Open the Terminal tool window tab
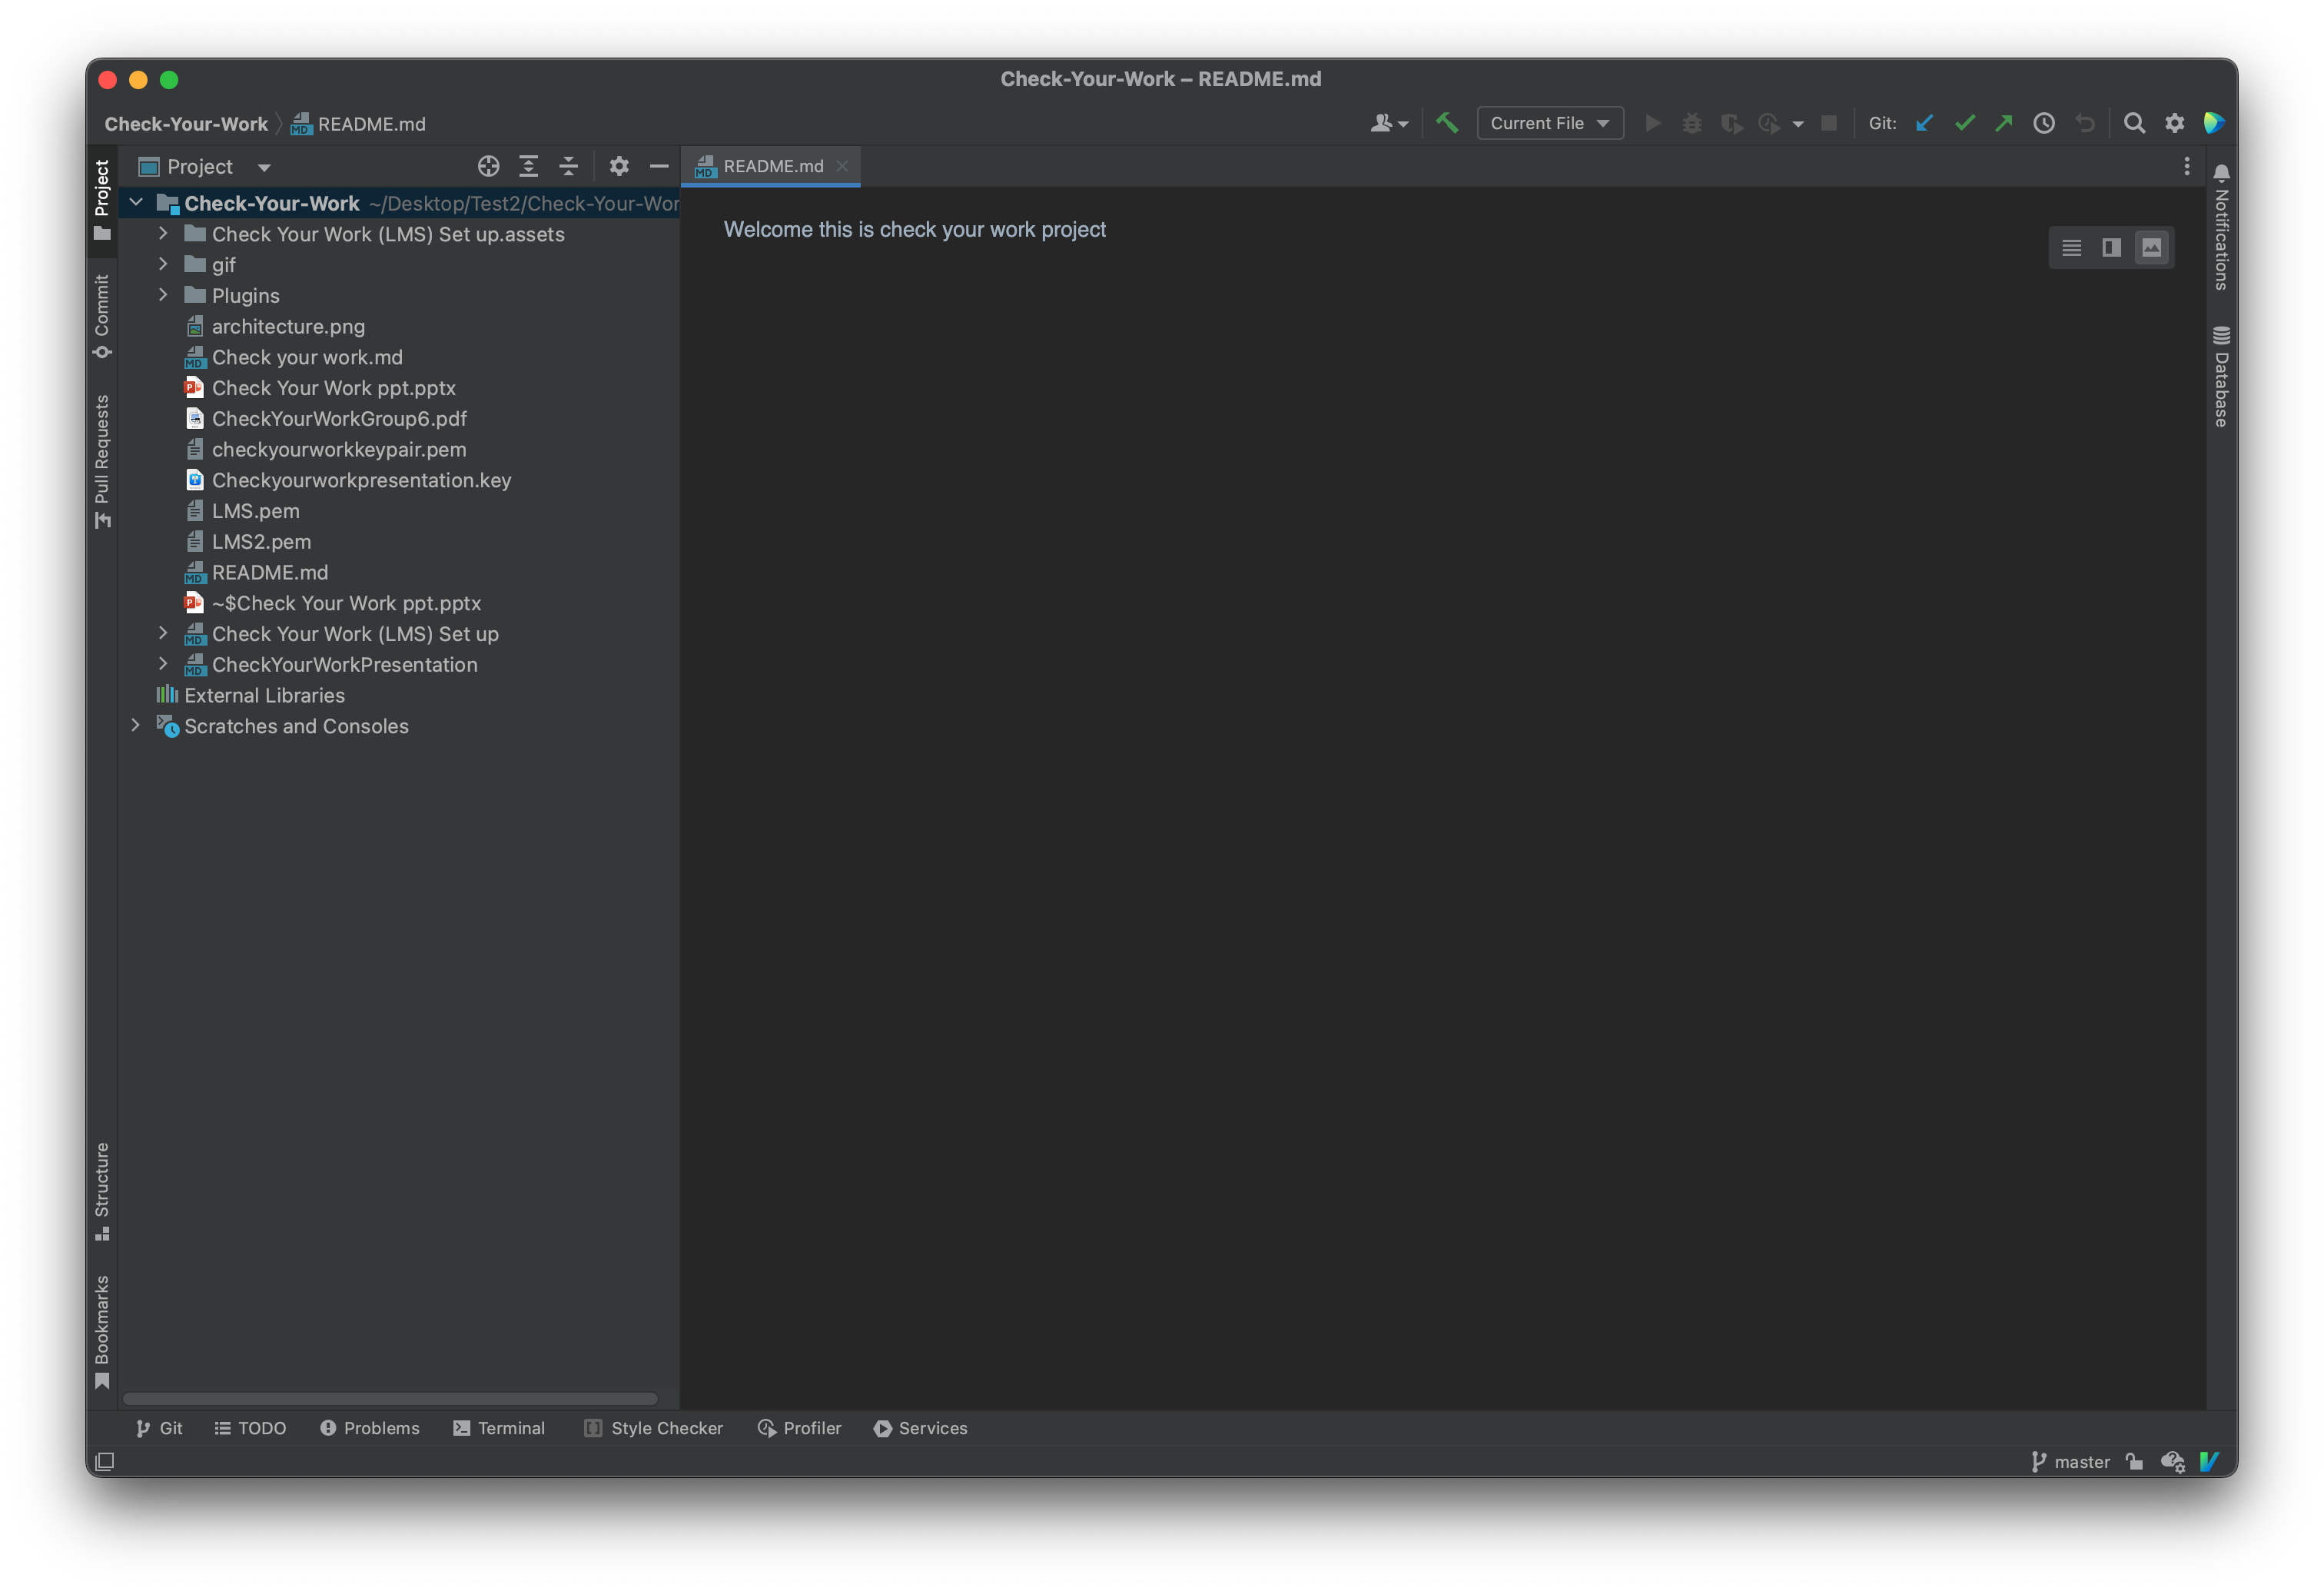Viewport: 2324px width, 1591px height. pyautogui.click(x=498, y=1428)
